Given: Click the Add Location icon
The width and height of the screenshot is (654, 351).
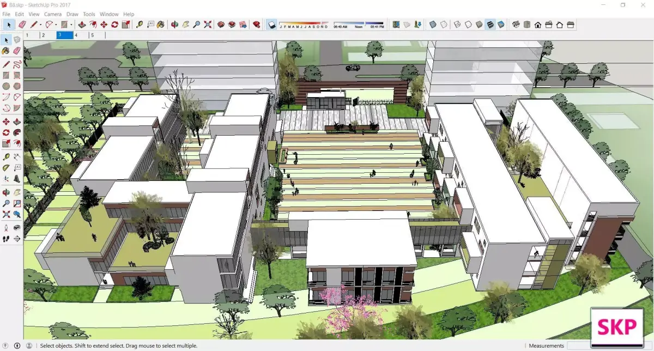Looking at the screenshot, I should 396,25.
